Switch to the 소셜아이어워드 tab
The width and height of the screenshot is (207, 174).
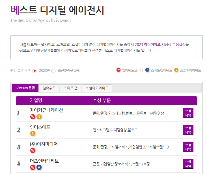click(x=97, y=88)
